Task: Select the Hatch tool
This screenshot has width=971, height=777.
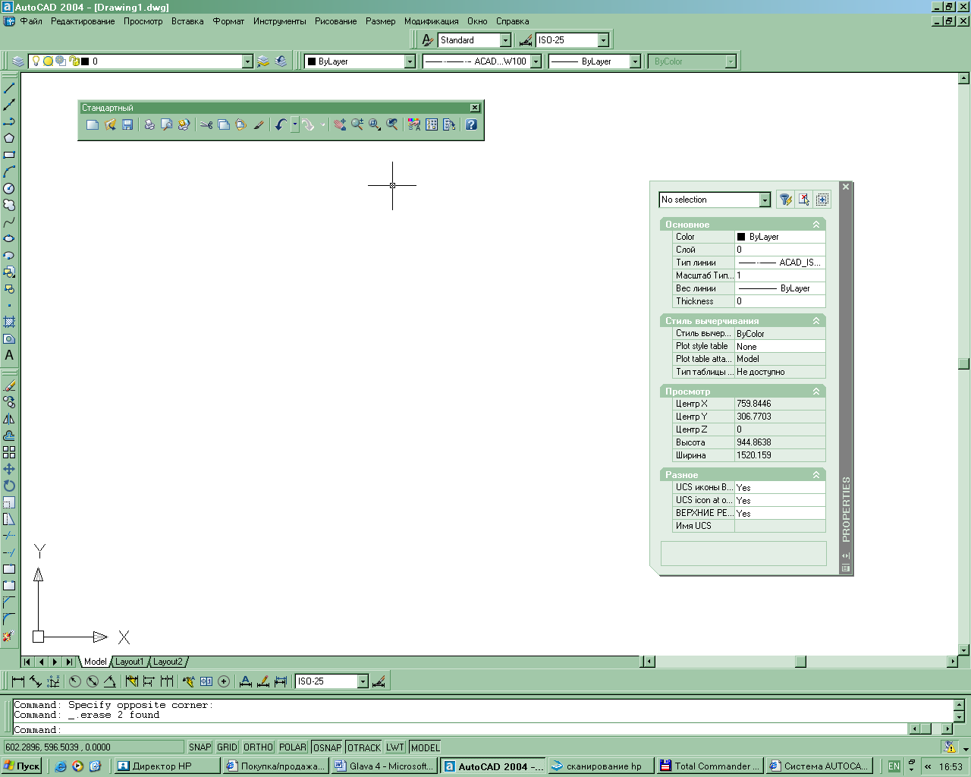Action: click(x=9, y=322)
